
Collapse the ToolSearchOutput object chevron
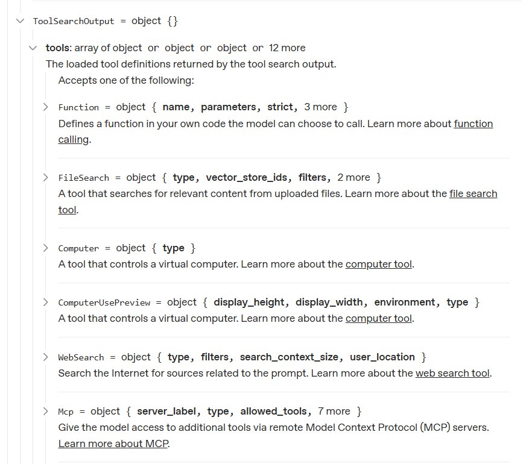[21, 21]
